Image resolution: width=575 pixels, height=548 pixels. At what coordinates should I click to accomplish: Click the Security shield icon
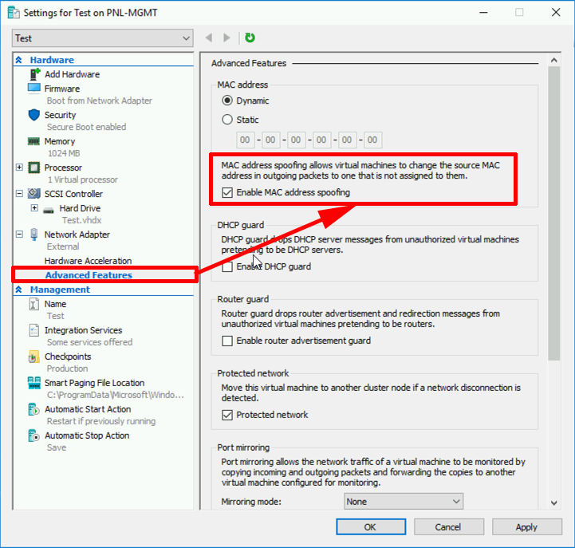point(34,115)
